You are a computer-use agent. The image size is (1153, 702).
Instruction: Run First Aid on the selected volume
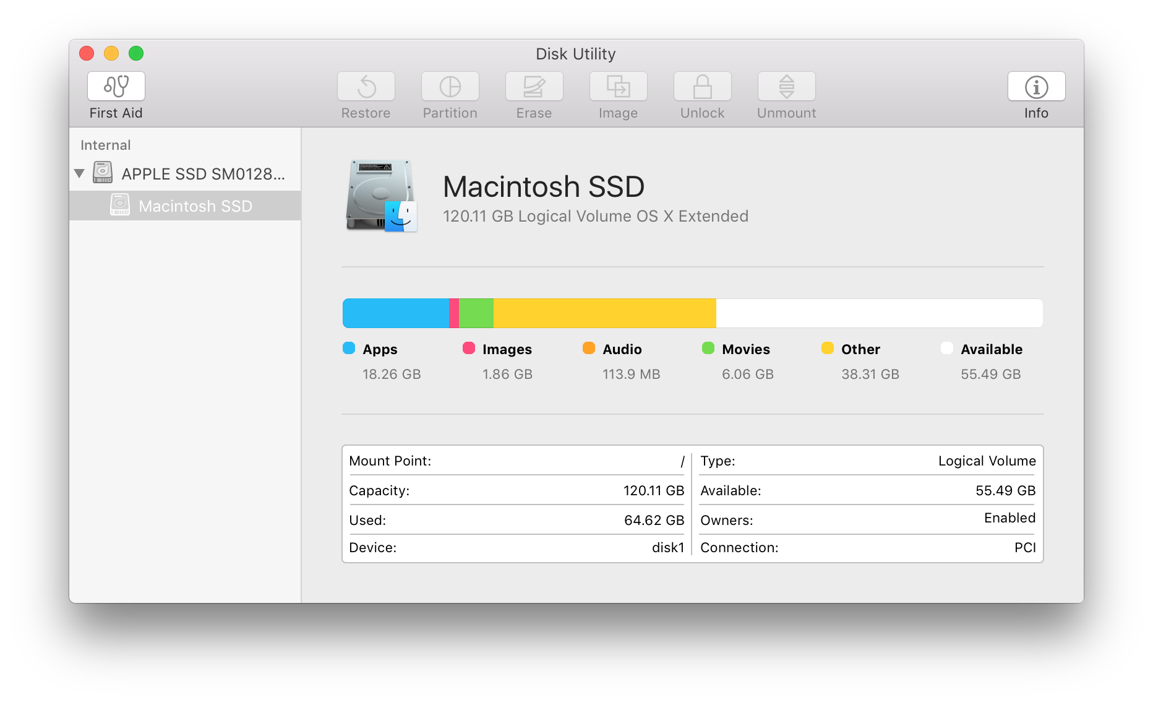(116, 86)
